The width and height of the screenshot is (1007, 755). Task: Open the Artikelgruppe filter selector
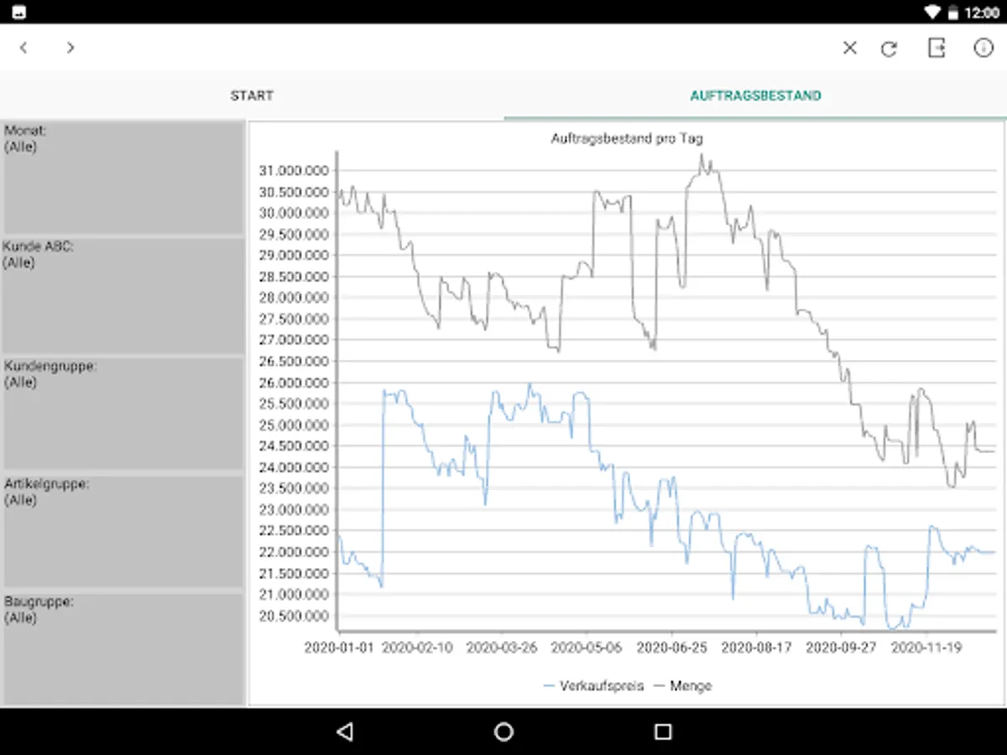[x=123, y=528]
